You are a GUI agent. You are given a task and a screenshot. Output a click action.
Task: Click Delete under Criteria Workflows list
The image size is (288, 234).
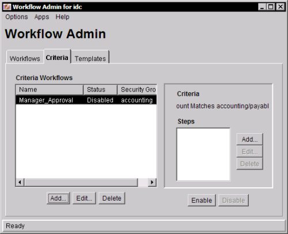(x=112, y=198)
